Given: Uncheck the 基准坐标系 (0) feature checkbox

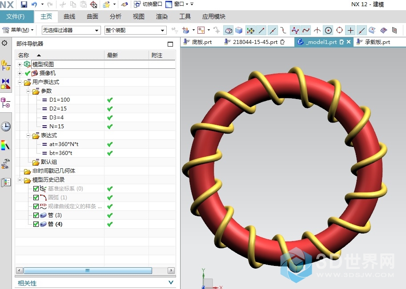Looking at the screenshot, I should click(x=36, y=189).
